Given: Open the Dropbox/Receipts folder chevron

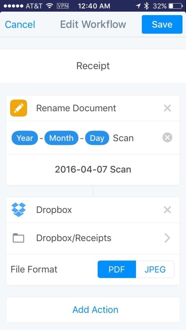Looking at the screenshot, I should coord(167,238).
